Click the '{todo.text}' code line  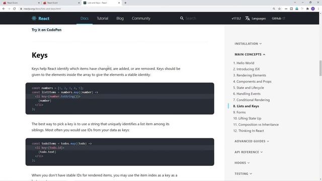click(47, 152)
